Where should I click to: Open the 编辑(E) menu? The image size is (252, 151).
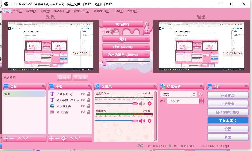[31, 11]
